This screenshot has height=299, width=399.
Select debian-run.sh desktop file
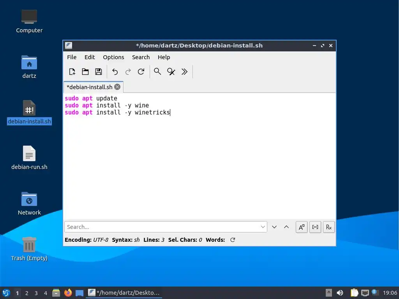coord(29,158)
